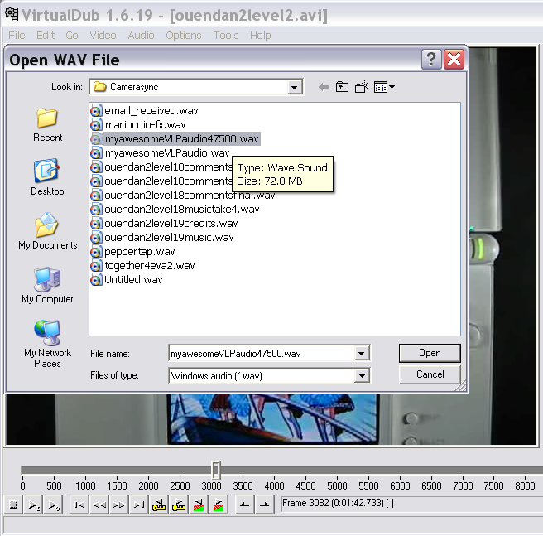Play the output video preview
Viewport: 543px width, 536px height.
pos(53,505)
